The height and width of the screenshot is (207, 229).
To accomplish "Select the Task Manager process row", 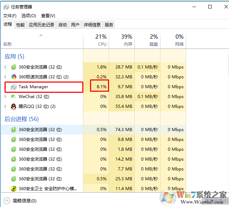I will 94,87.
